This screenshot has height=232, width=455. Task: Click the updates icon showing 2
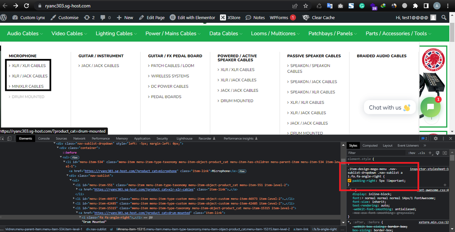[89, 17]
